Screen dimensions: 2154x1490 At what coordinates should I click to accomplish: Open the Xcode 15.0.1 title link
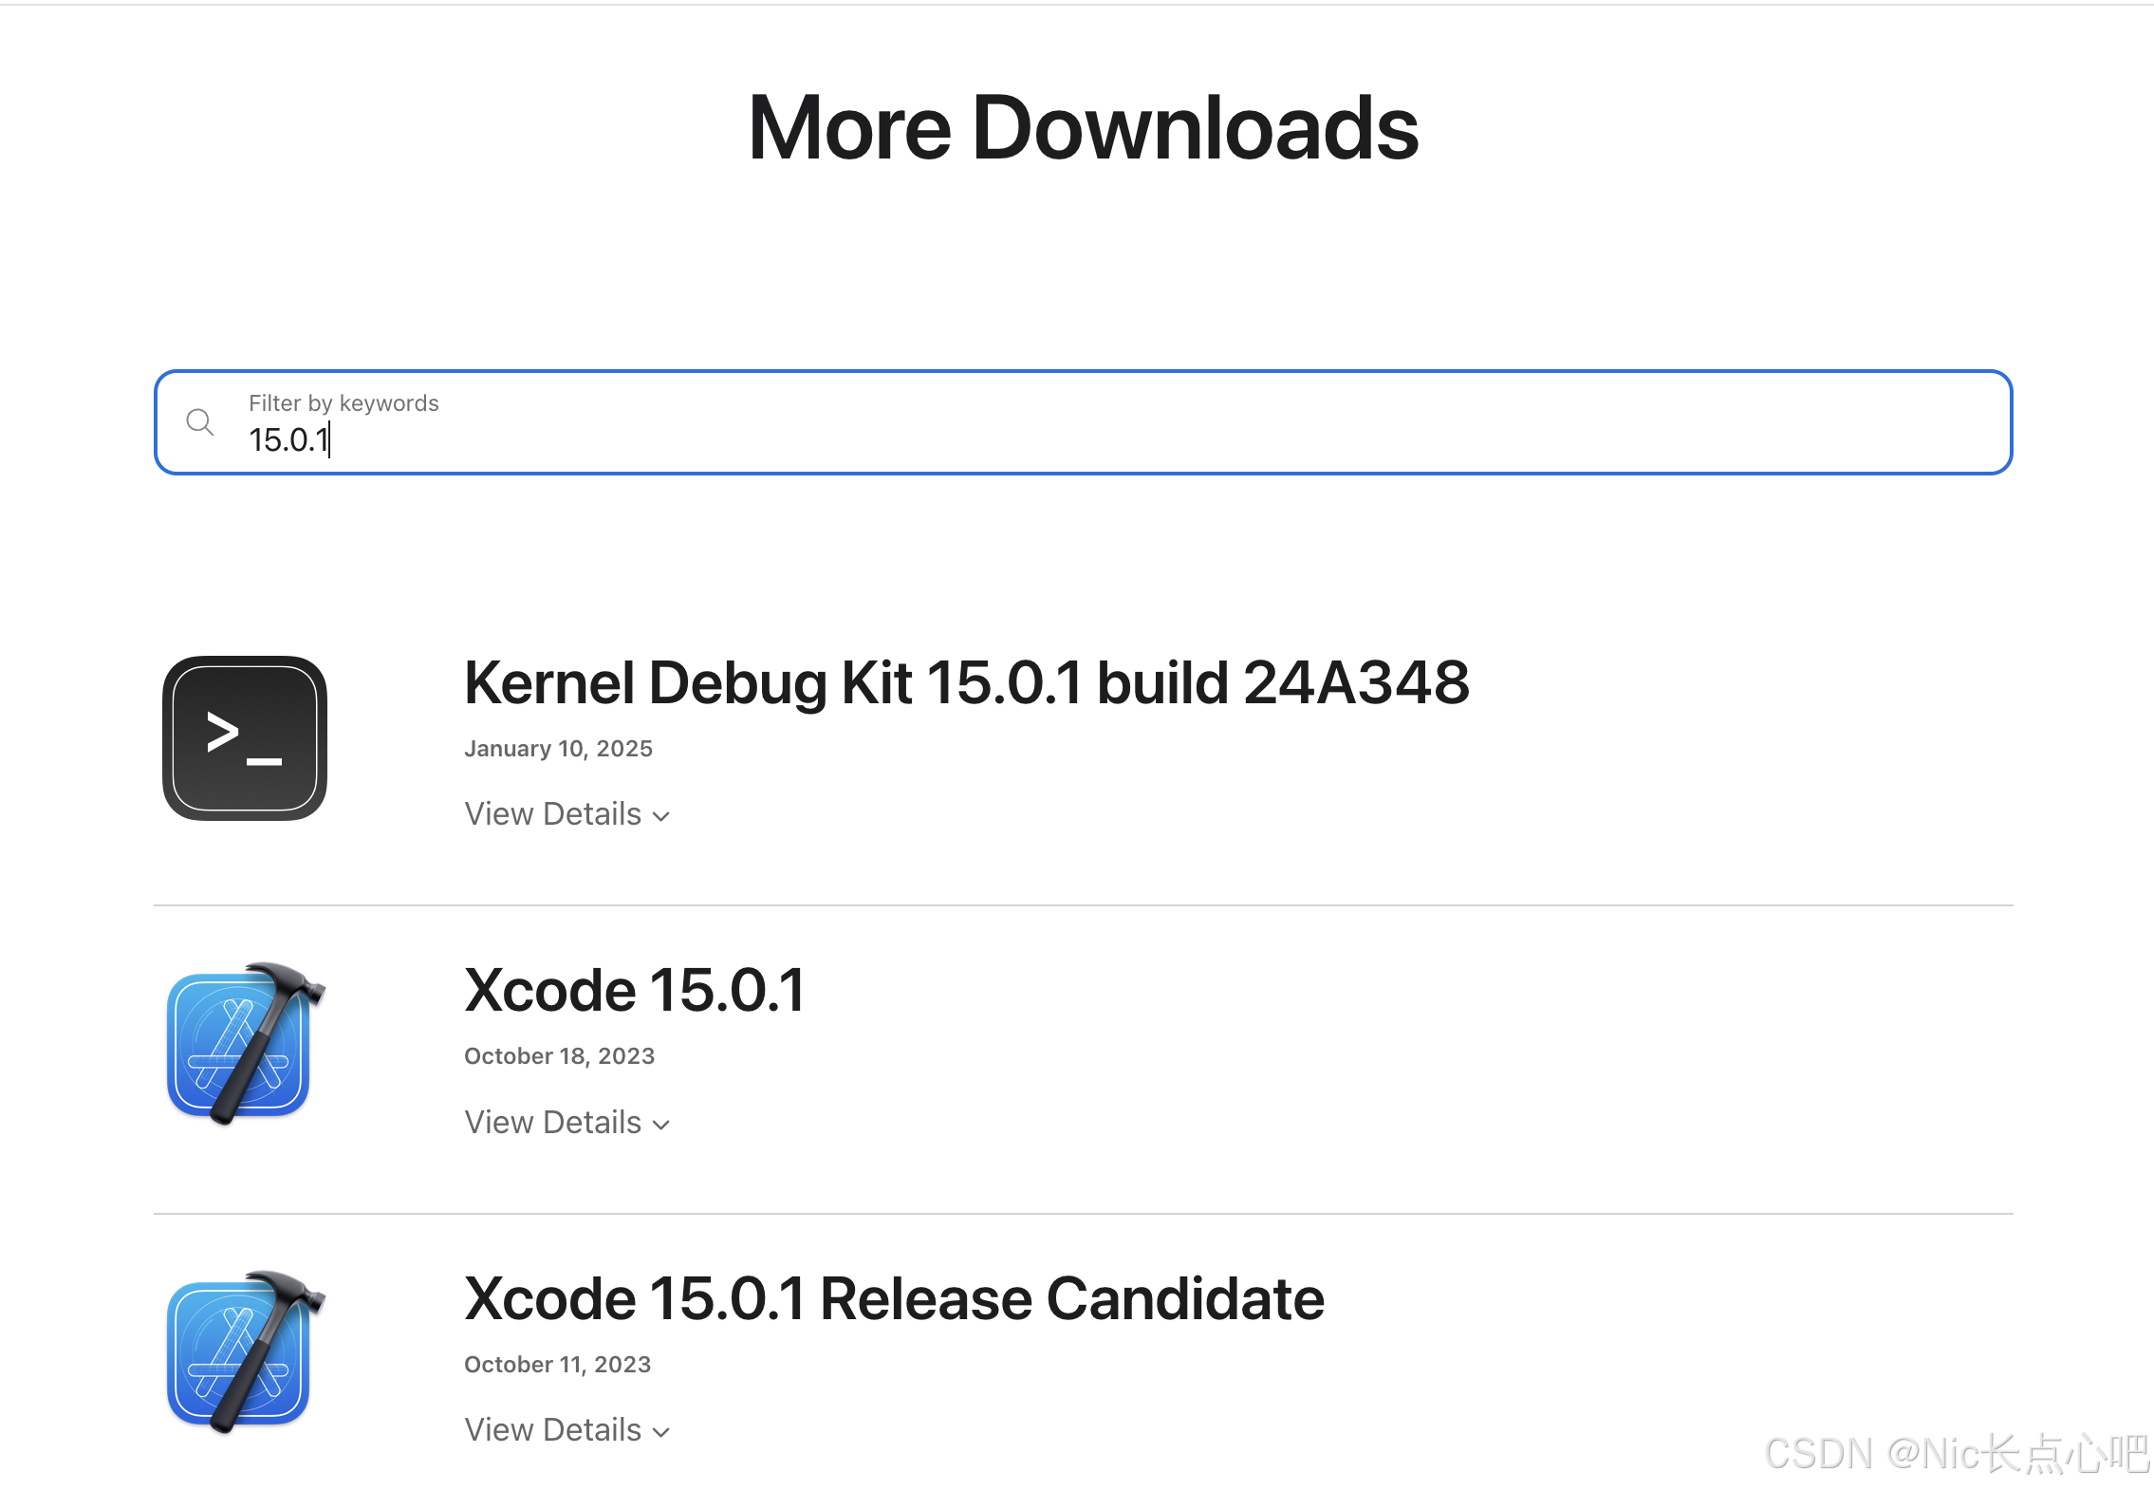pos(634,989)
